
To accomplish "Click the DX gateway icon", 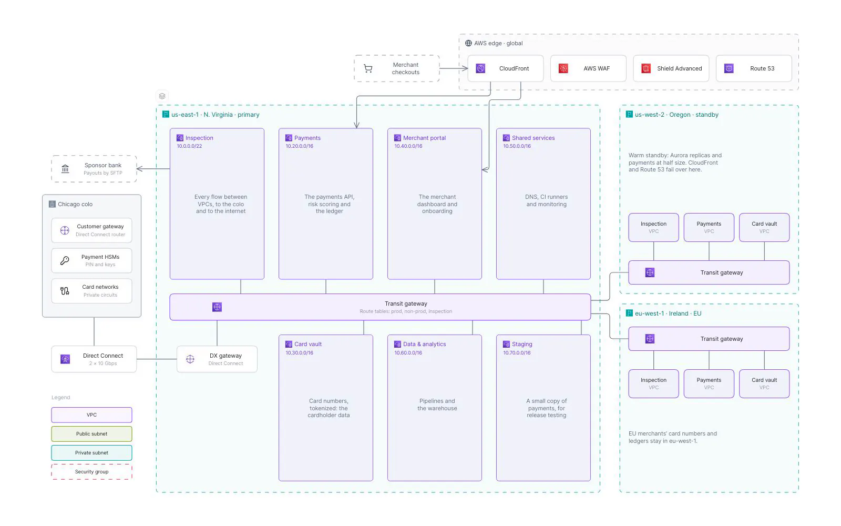I will (190, 359).
